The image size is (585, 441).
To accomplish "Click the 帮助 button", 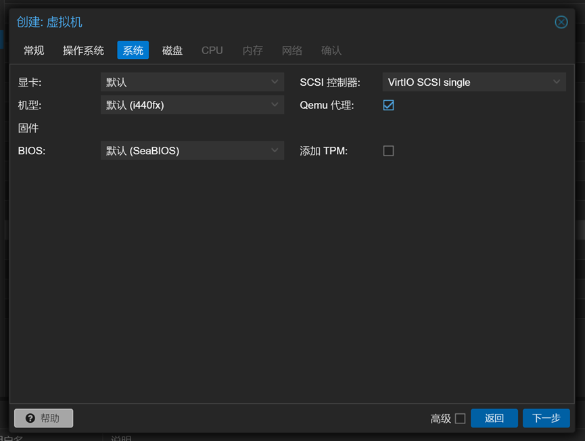I will coord(44,418).
